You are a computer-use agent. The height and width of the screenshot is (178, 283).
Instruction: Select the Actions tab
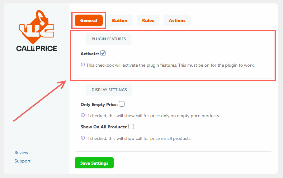[177, 20]
